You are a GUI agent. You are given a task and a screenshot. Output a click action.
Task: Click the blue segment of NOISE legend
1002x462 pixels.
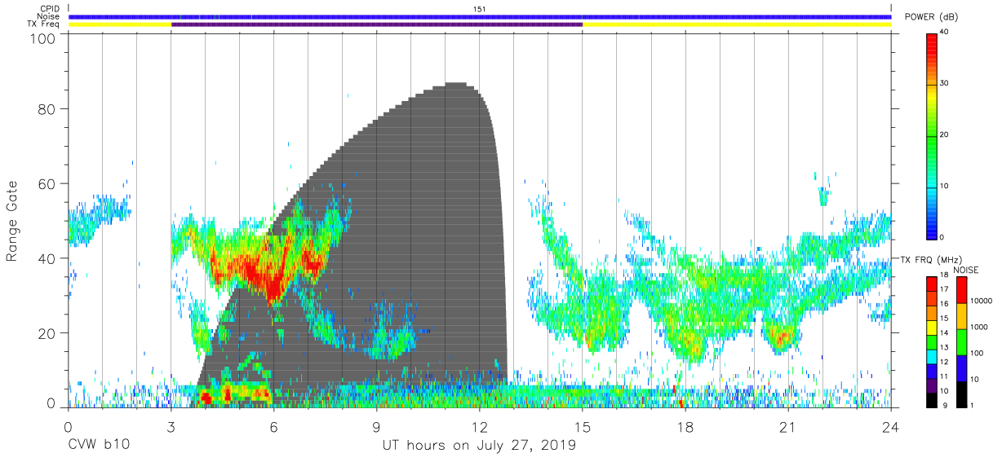pyautogui.click(x=960, y=367)
